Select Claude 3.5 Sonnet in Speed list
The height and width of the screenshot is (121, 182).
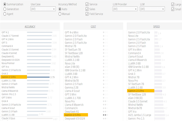[x=138, y=101]
